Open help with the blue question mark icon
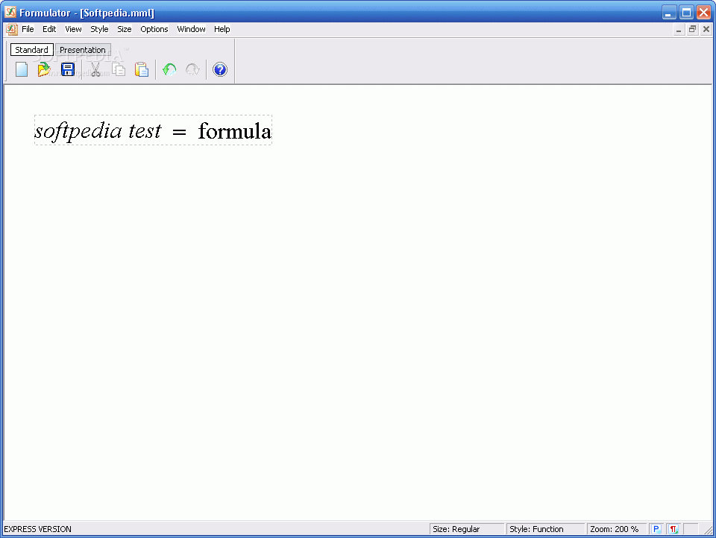The width and height of the screenshot is (716, 538). click(219, 69)
